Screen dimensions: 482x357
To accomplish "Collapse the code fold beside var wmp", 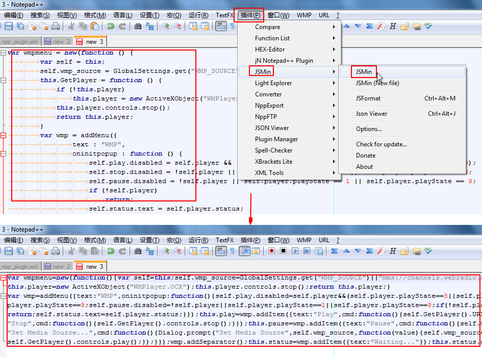I will pyautogui.click(x=3, y=136).
